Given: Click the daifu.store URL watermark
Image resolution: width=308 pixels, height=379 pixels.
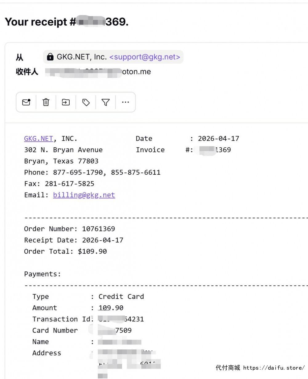Looking at the screenshot, I should pos(274,368).
